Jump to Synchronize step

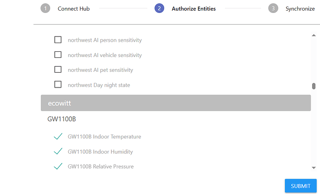point(300,8)
